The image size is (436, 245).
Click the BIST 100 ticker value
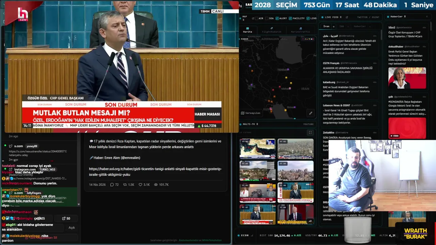pyautogui.click(x=282, y=235)
